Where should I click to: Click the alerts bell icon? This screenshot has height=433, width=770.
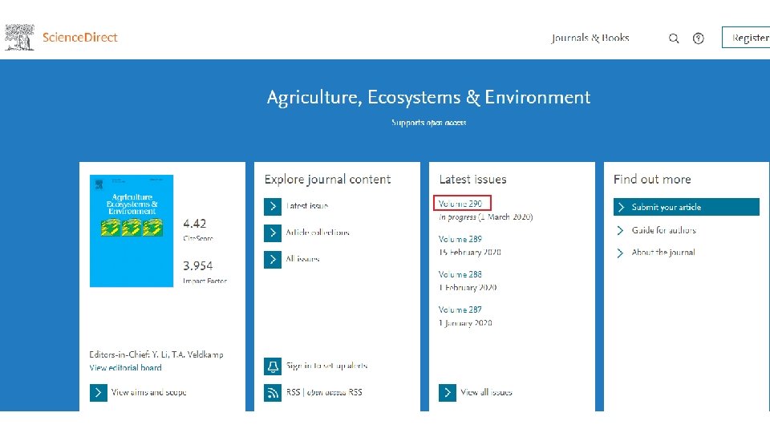273,366
